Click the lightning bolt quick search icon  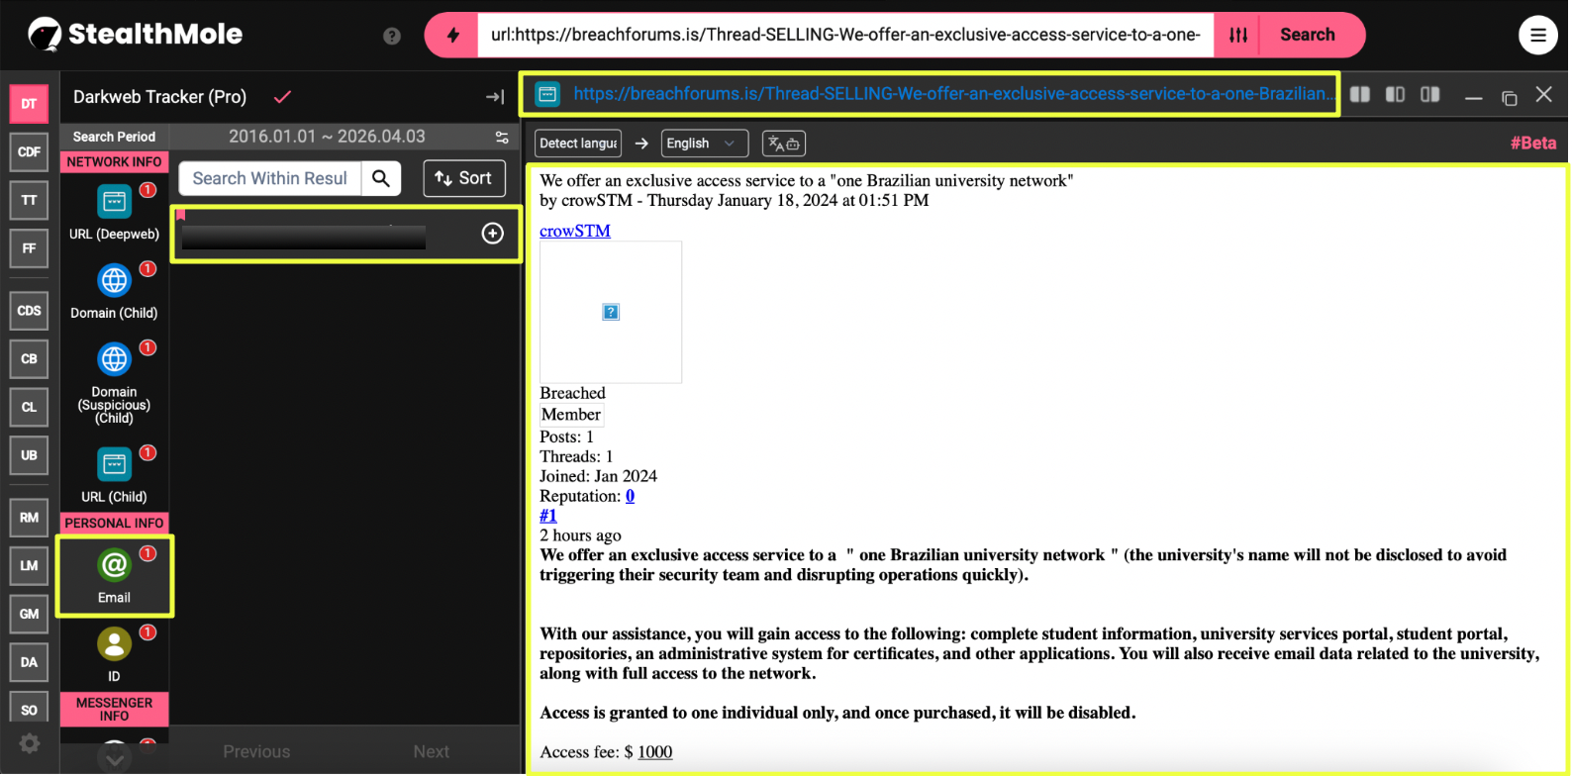click(452, 36)
